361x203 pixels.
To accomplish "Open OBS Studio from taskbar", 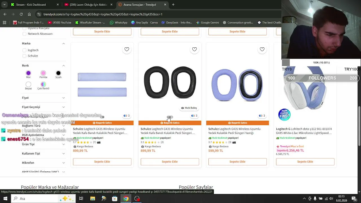I will tap(137, 198).
